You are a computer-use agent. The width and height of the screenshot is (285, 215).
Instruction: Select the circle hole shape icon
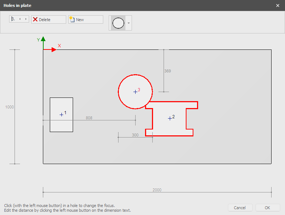coord(118,23)
